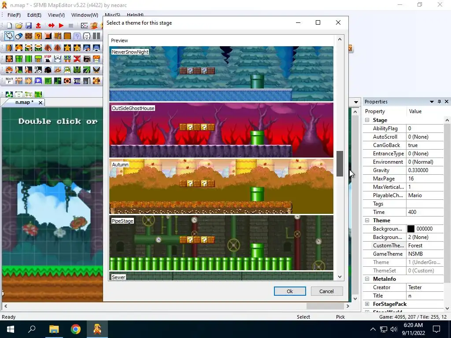Choose the Autumn theme preview
Screen dimensions: 451x338
[x=221, y=186]
